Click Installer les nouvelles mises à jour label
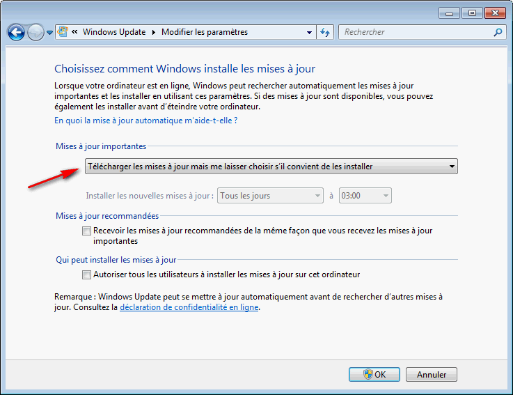The image size is (513, 395). (x=150, y=196)
